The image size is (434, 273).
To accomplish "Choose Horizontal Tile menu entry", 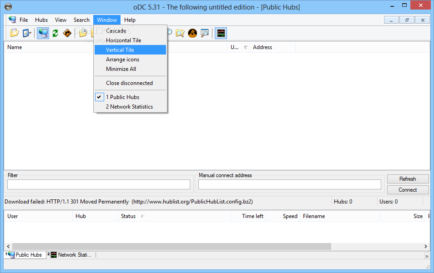I will coord(131,40).
